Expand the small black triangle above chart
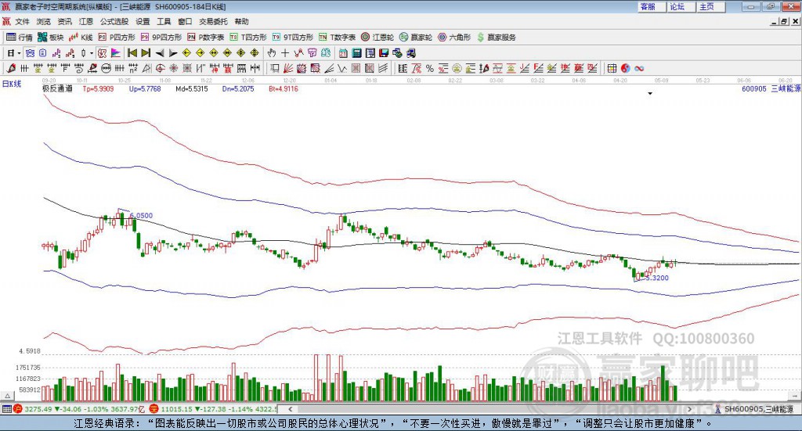This screenshot has width=802, height=431. 649,93
